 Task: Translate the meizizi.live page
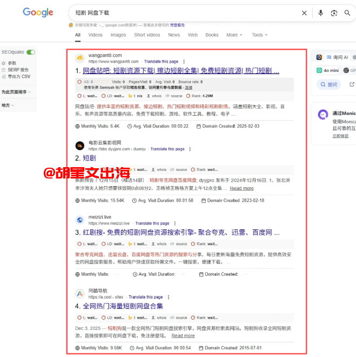tap(152, 223)
